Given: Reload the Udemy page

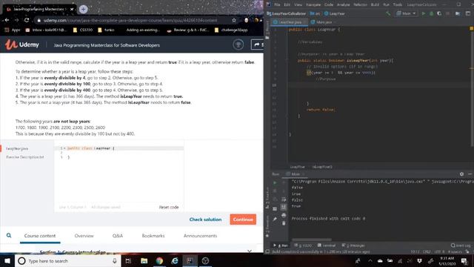Looking at the screenshot, I should (x=27, y=20).
